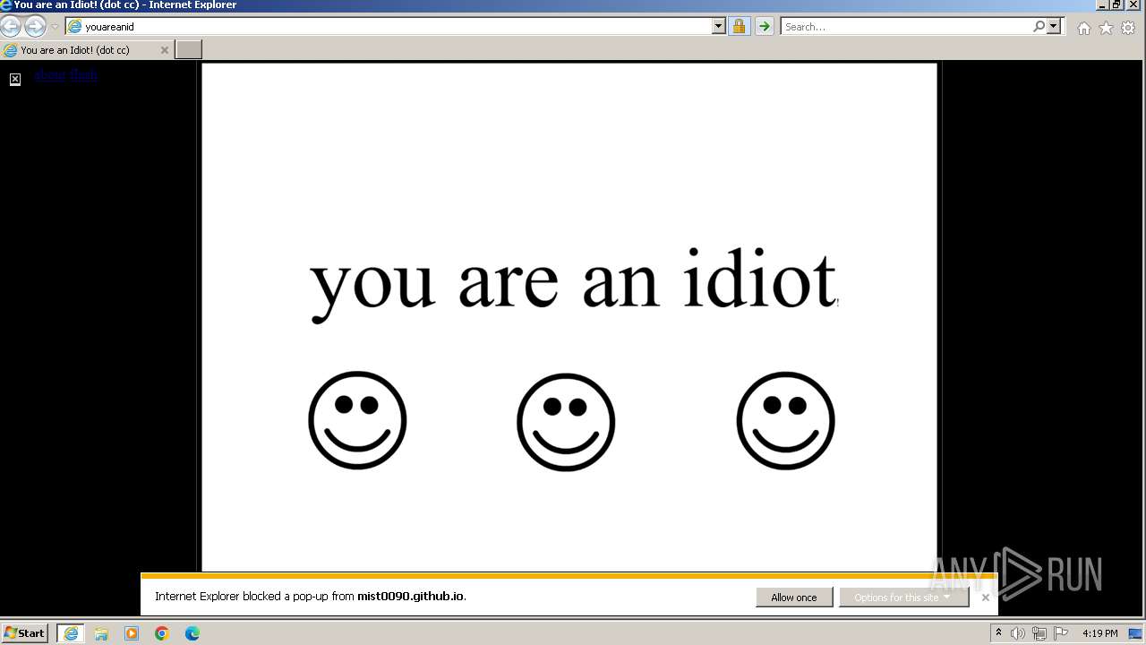The width and height of the screenshot is (1146, 645).
Task: Click the IE logo in the title bar
Action: (x=6, y=5)
